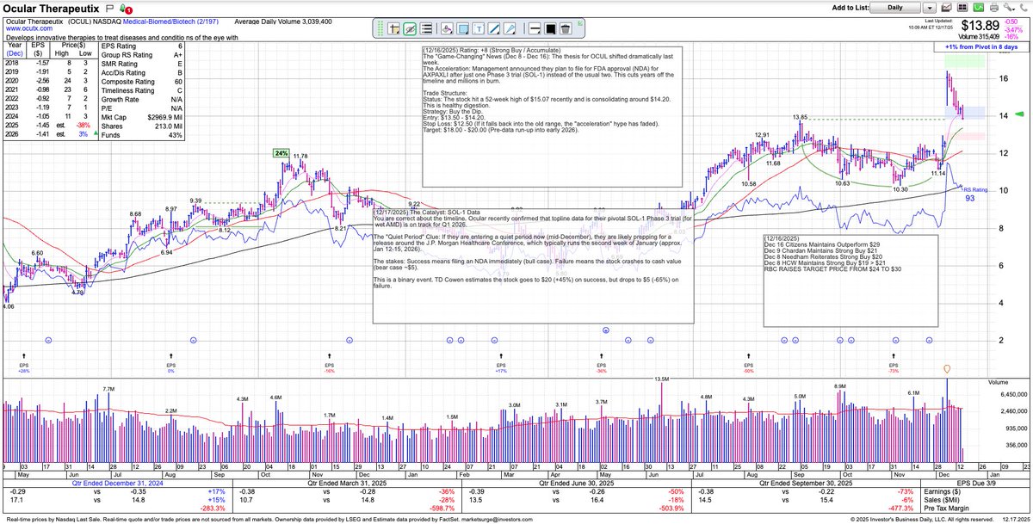Click the arrow button next to Daily
The width and height of the screenshot is (1033, 524).
930,8
